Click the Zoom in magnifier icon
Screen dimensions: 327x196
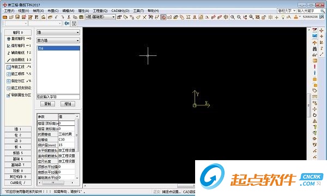point(233,17)
